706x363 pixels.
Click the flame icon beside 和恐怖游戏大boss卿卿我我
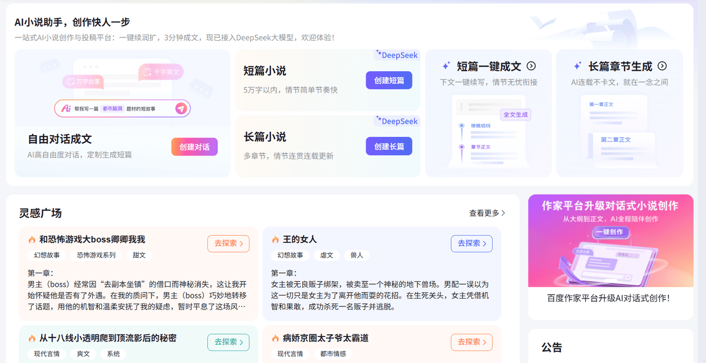pyautogui.click(x=32, y=240)
